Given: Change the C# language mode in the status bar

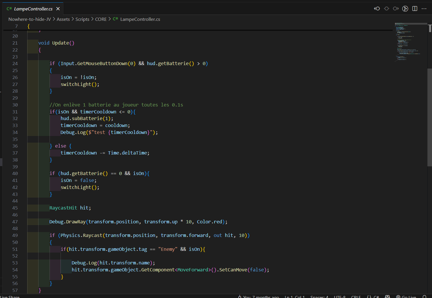Looking at the screenshot, I should (x=376, y=297).
